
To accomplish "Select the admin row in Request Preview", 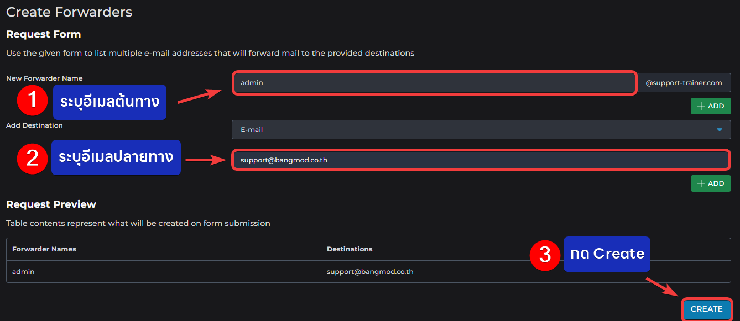I will point(368,272).
